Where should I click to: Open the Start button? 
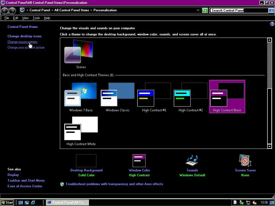pos(7,203)
